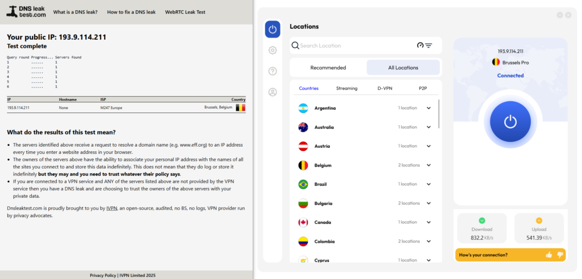Viewport: 582px width, 279px height.
Task: Switch to the Recommended tab
Action: (328, 68)
